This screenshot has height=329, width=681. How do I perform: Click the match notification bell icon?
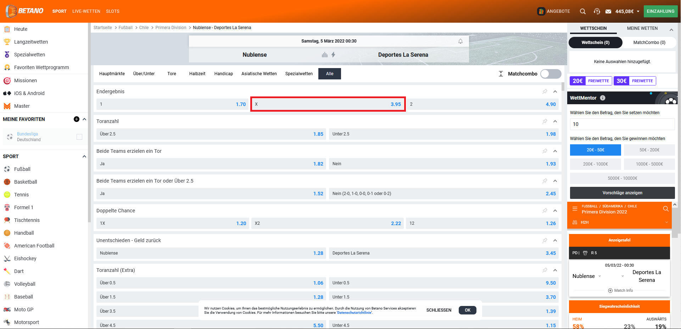(x=460, y=41)
